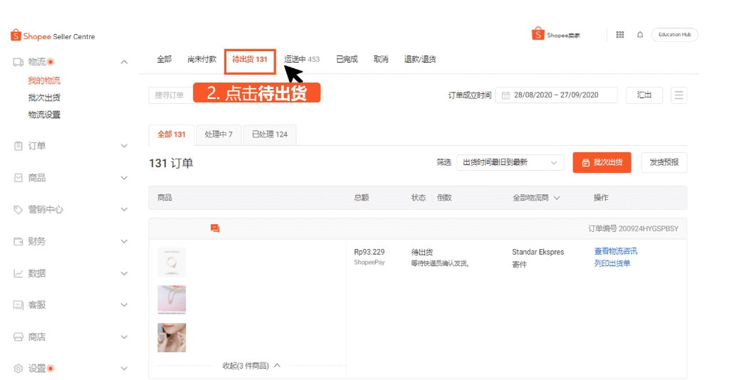The width and height of the screenshot is (744, 380).
Task: Click the Shopee seller logo in header
Action: [555, 34]
